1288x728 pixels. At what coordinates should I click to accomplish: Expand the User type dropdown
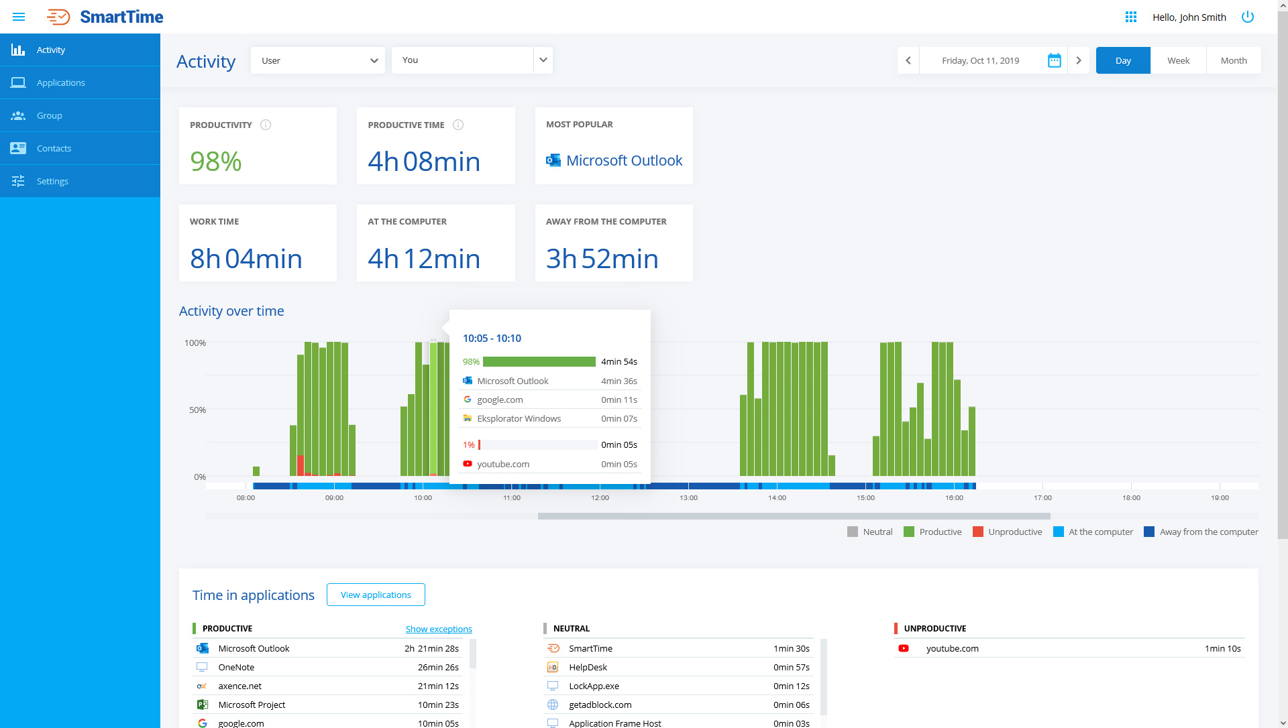coord(318,60)
